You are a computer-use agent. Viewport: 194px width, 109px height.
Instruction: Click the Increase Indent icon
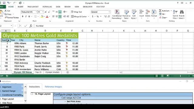coord(68,16)
